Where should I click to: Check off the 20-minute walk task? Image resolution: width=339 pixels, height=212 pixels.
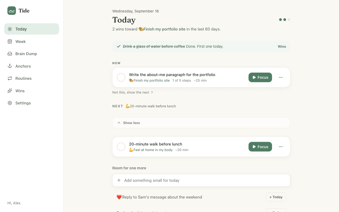[x=121, y=147]
